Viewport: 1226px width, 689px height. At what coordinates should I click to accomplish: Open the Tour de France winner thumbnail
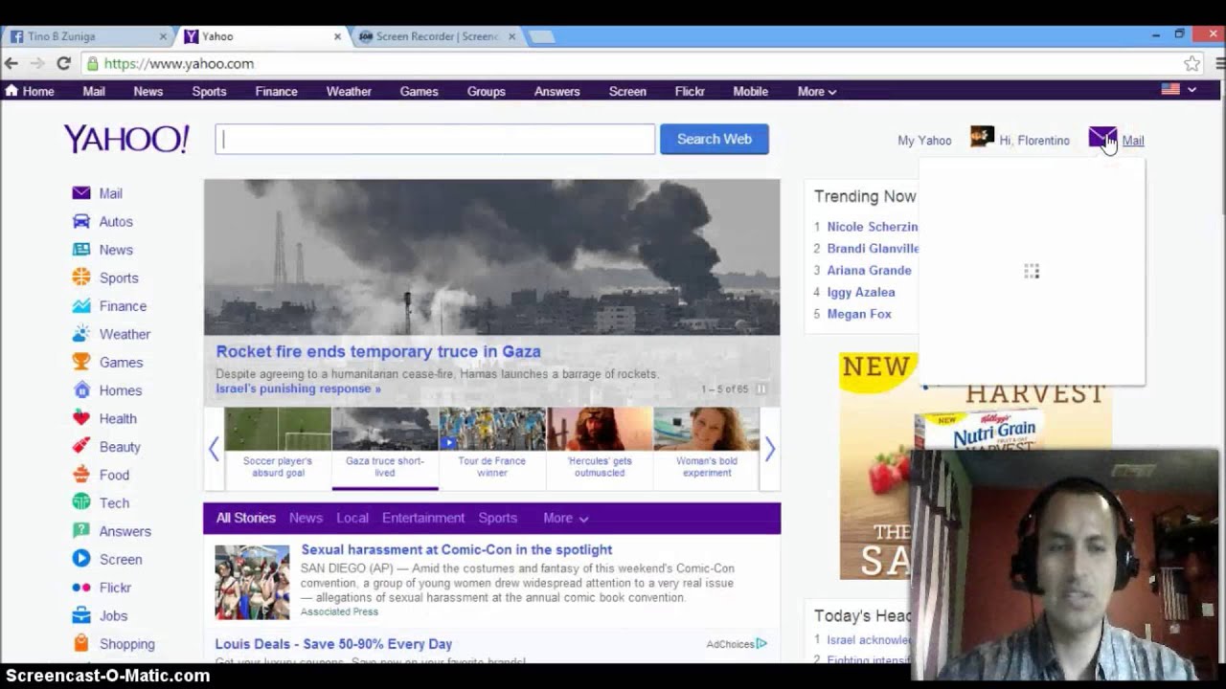click(x=492, y=448)
